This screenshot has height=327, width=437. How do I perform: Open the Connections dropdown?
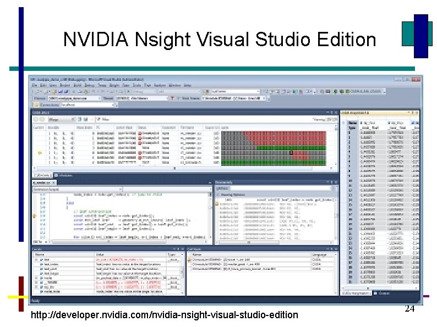[88, 105]
